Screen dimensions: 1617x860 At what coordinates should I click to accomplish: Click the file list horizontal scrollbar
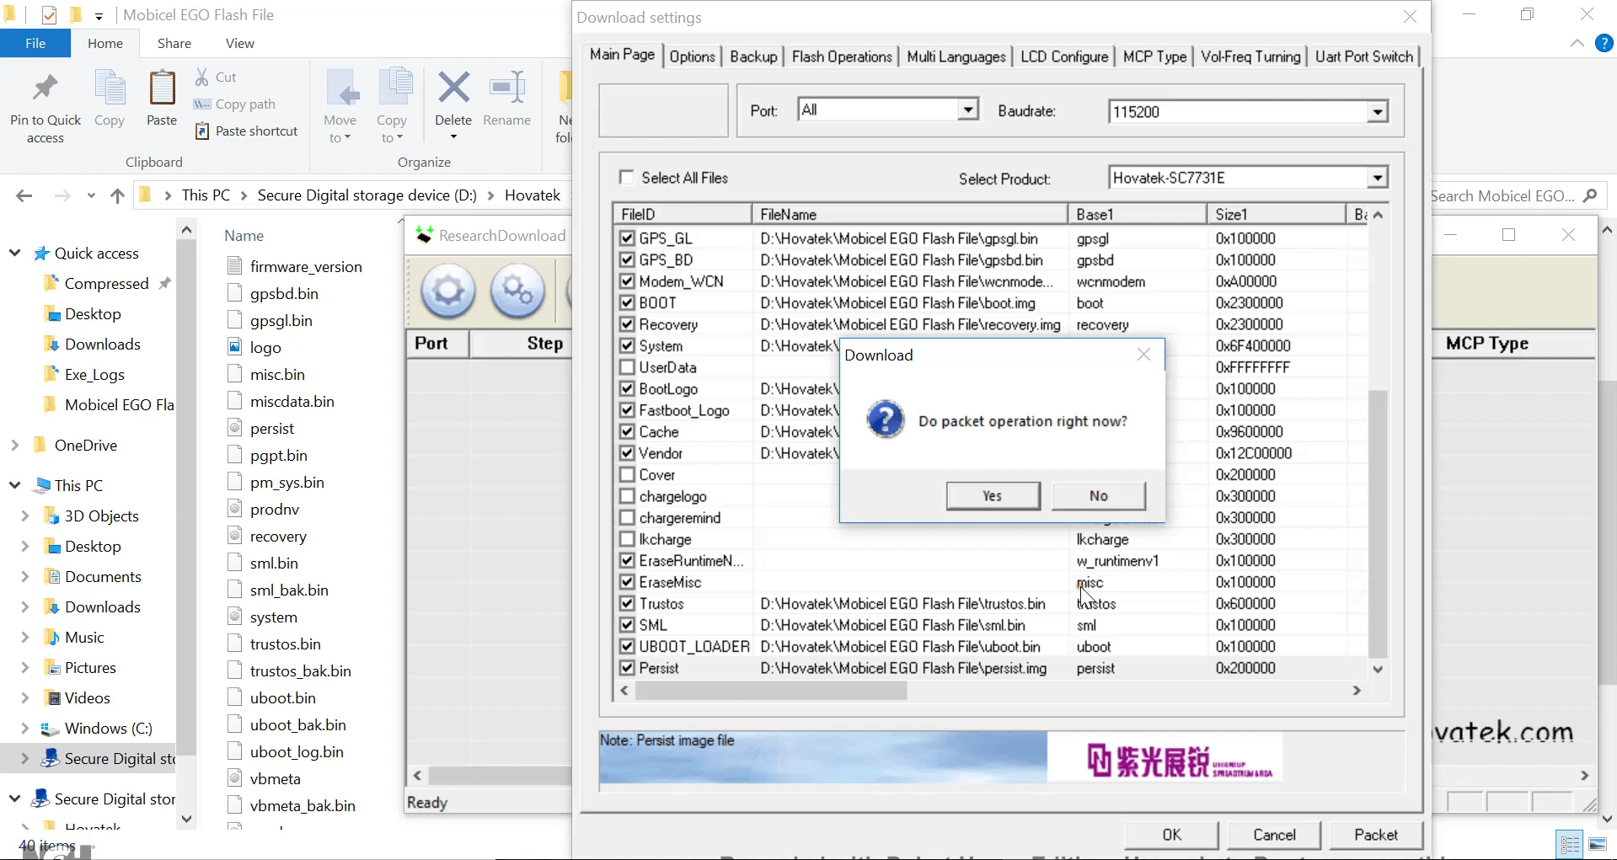tap(770, 691)
